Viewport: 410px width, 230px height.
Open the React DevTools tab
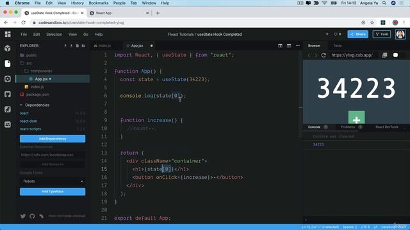387,127
